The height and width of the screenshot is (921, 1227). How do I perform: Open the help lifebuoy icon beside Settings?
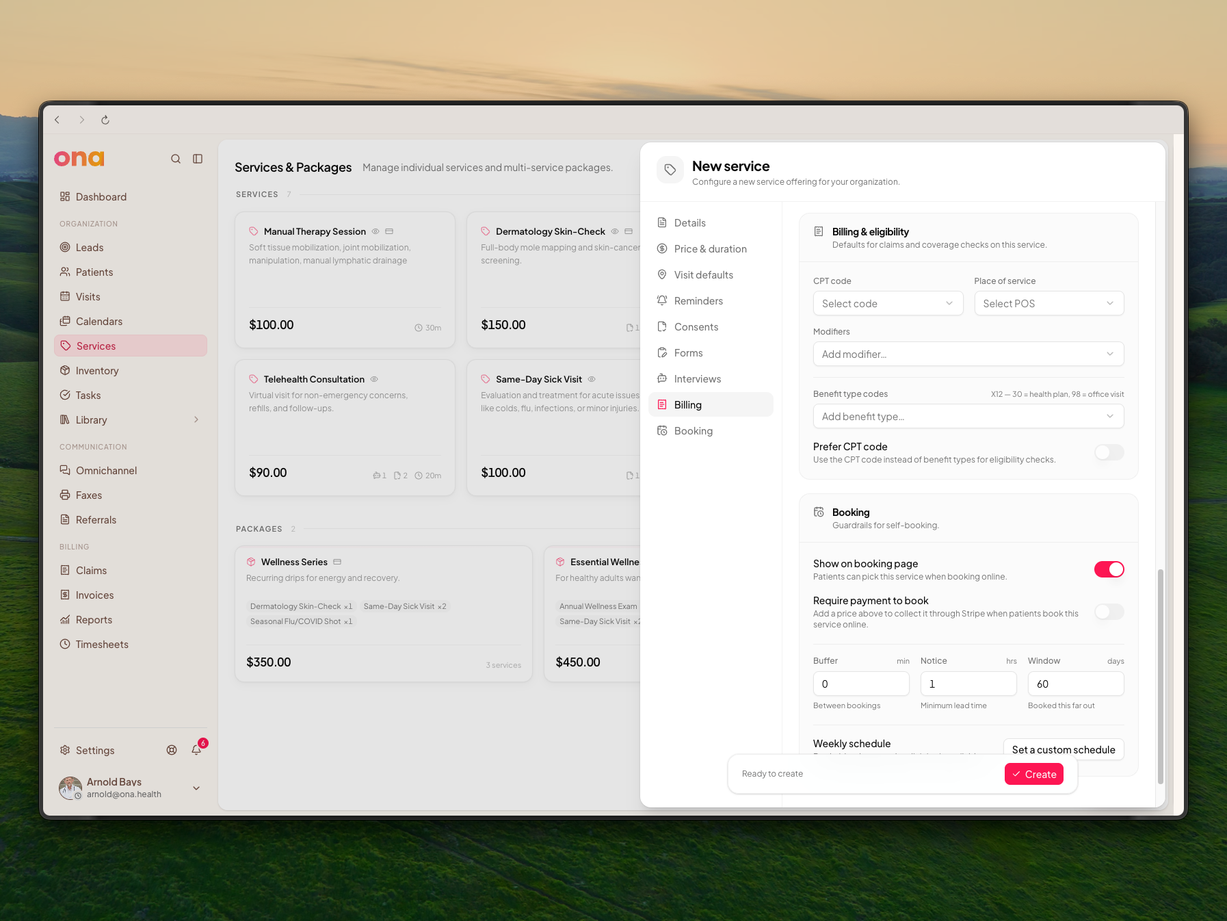point(172,750)
